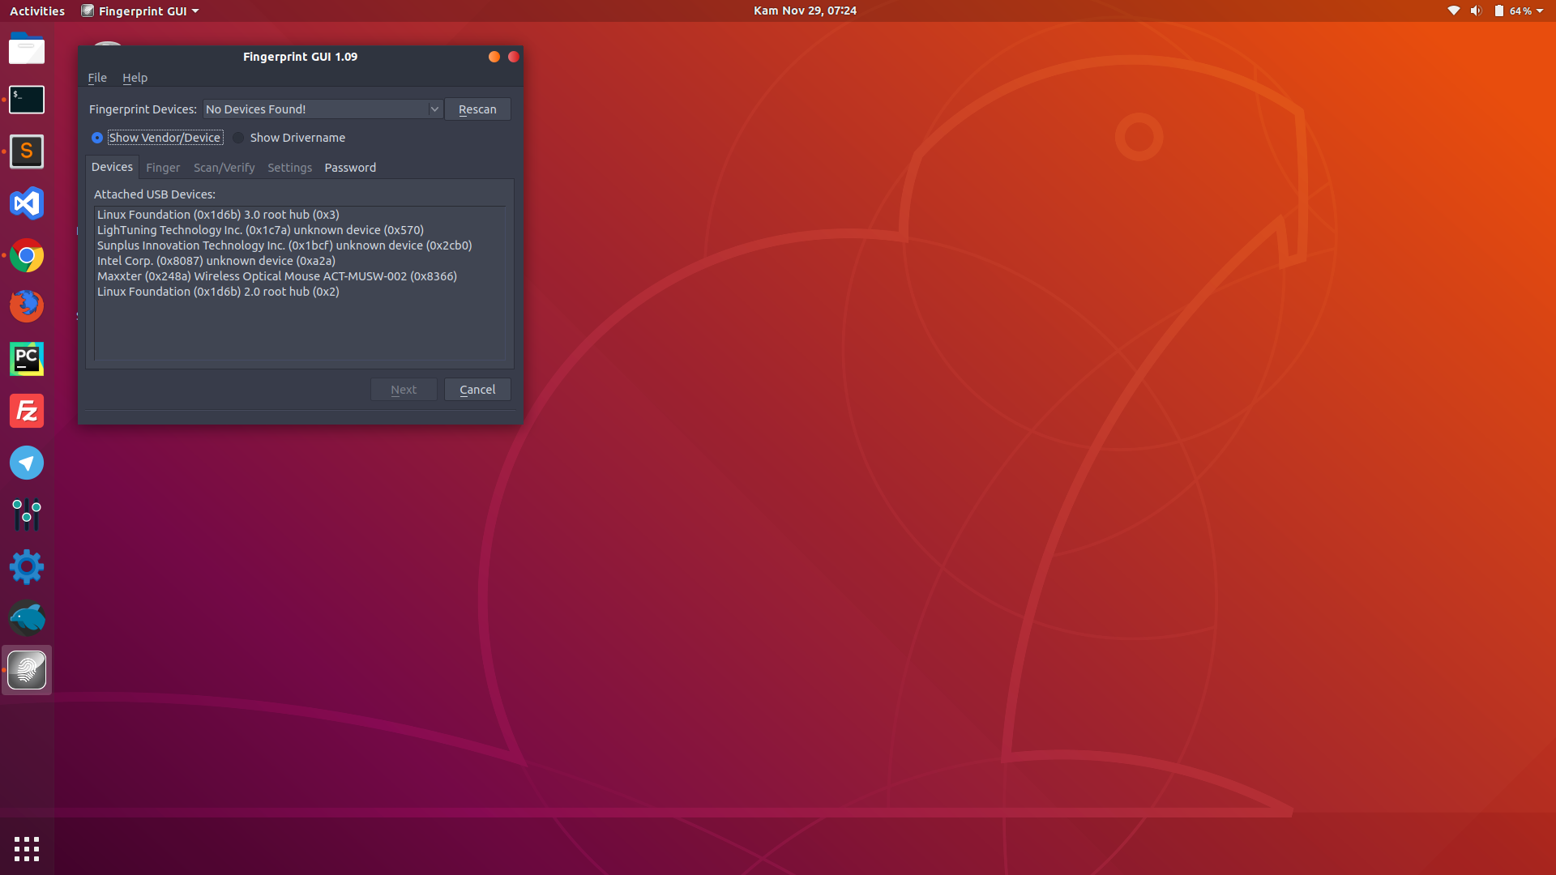This screenshot has width=1556, height=875.
Task: Select the Show Vendor/Device radio button
Action: click(x=97, y=137)
